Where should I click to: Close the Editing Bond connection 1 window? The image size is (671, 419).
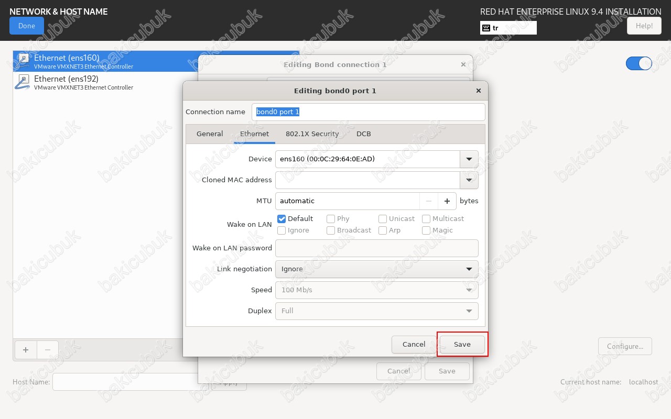click(463, 64)
